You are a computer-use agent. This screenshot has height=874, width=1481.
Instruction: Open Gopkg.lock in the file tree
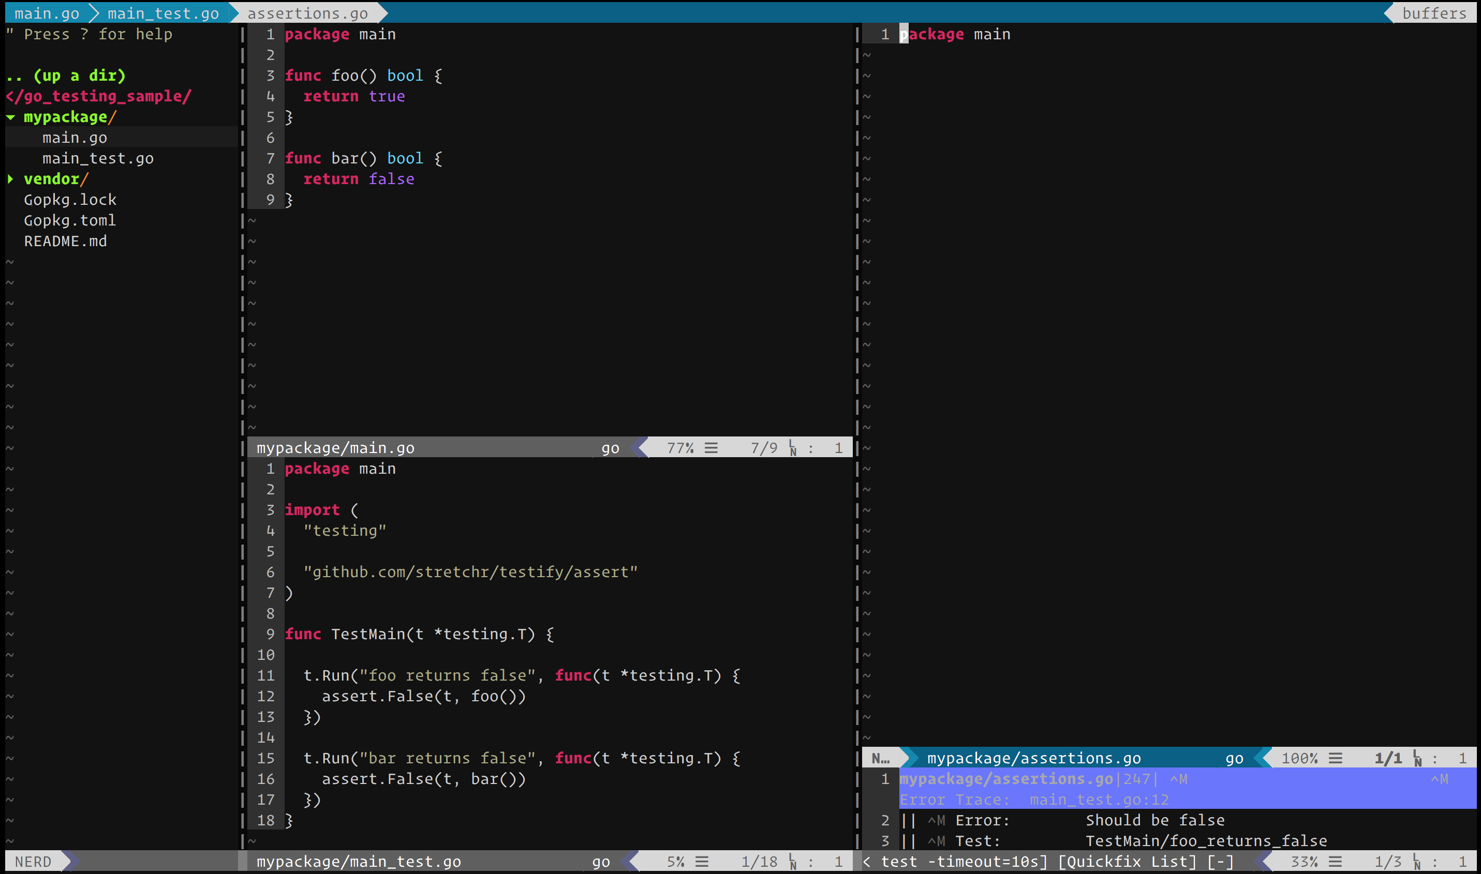pos(70,200)
